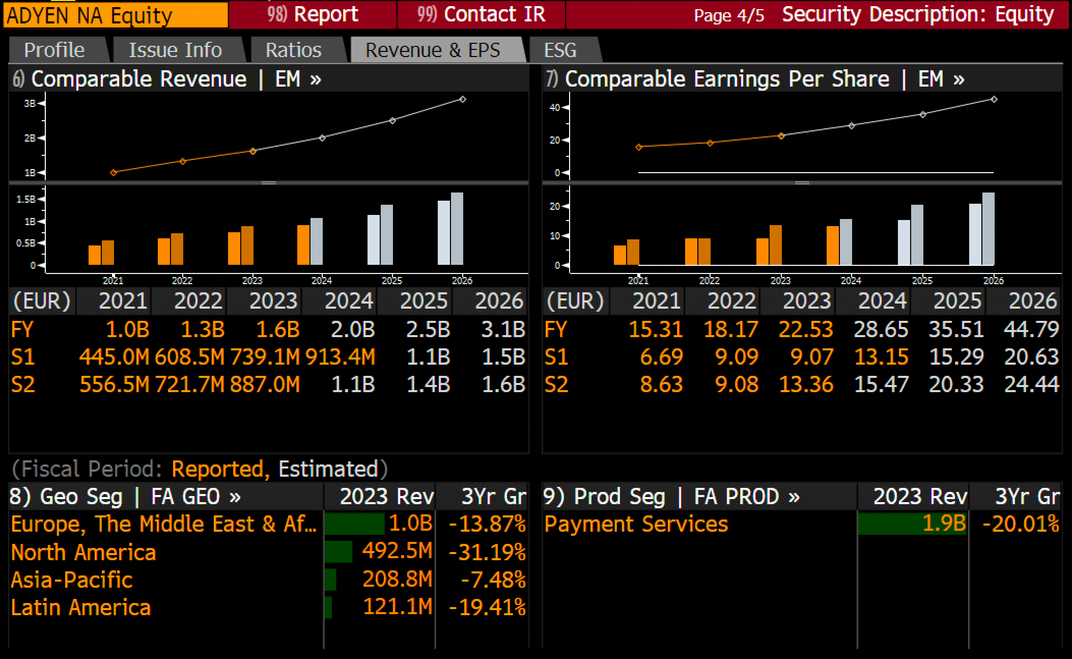Click the FY 2023 EPS value 22.53
This screenshot has height=659, width=1072.
pyautogui.click(x=806, y=329)
